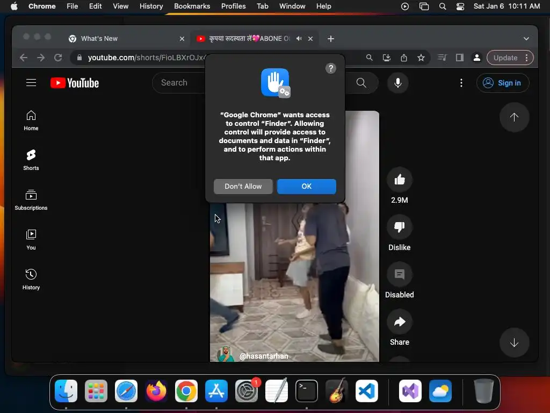Open the Bookmarks menu

point(192,6)
